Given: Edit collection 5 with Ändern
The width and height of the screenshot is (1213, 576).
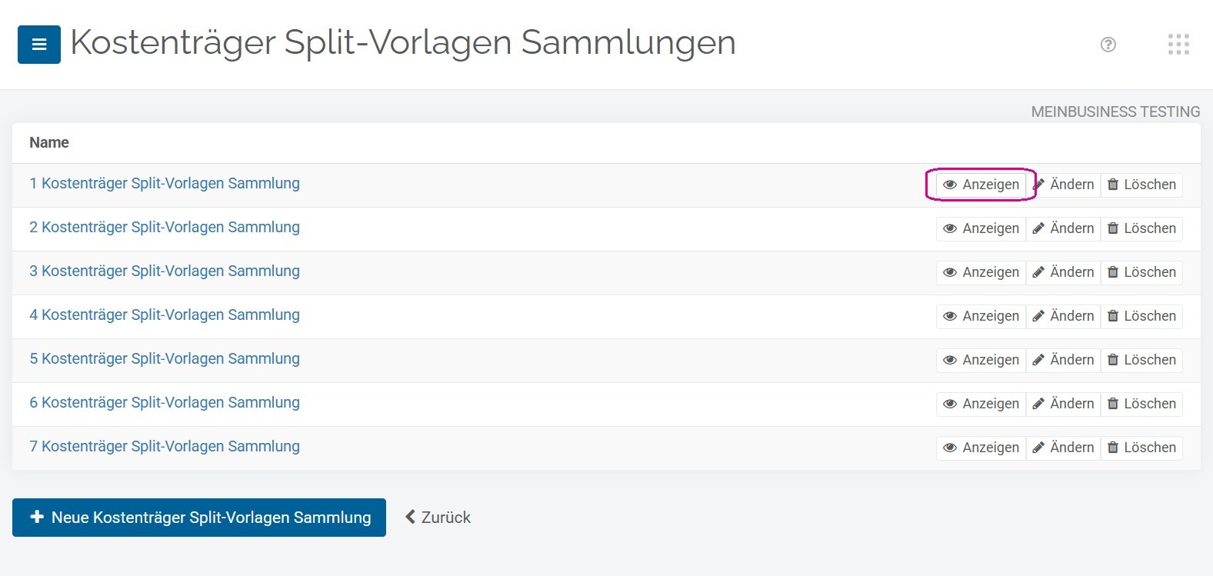Looking at the screenshot, I should [1063, 360].
